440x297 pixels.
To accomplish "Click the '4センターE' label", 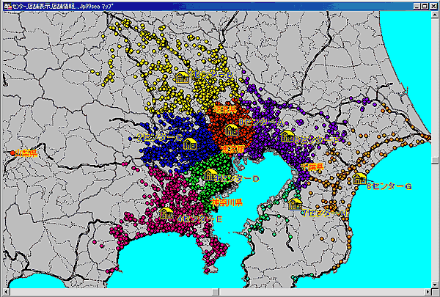I will click(x=200, y=219).
